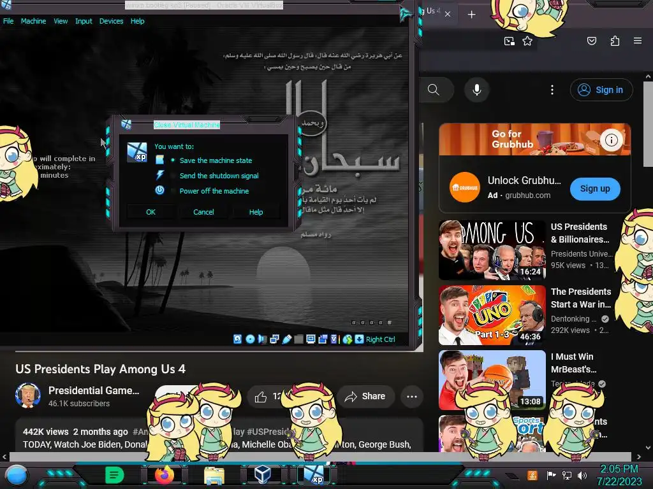Click the scroll-down arrow of the page scrollbar
Viewport: 653px width, 489px height.
click(x=648, y=448)
